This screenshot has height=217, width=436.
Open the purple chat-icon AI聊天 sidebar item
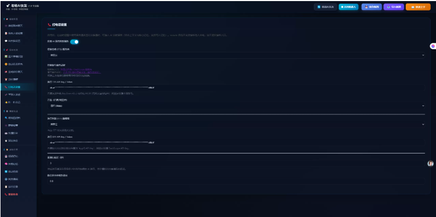pyautogui.click(x=14, y=25)
